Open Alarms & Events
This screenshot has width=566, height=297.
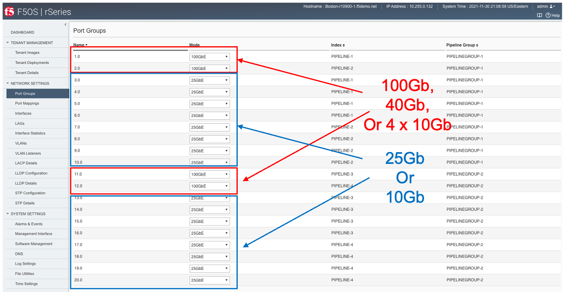29,224
